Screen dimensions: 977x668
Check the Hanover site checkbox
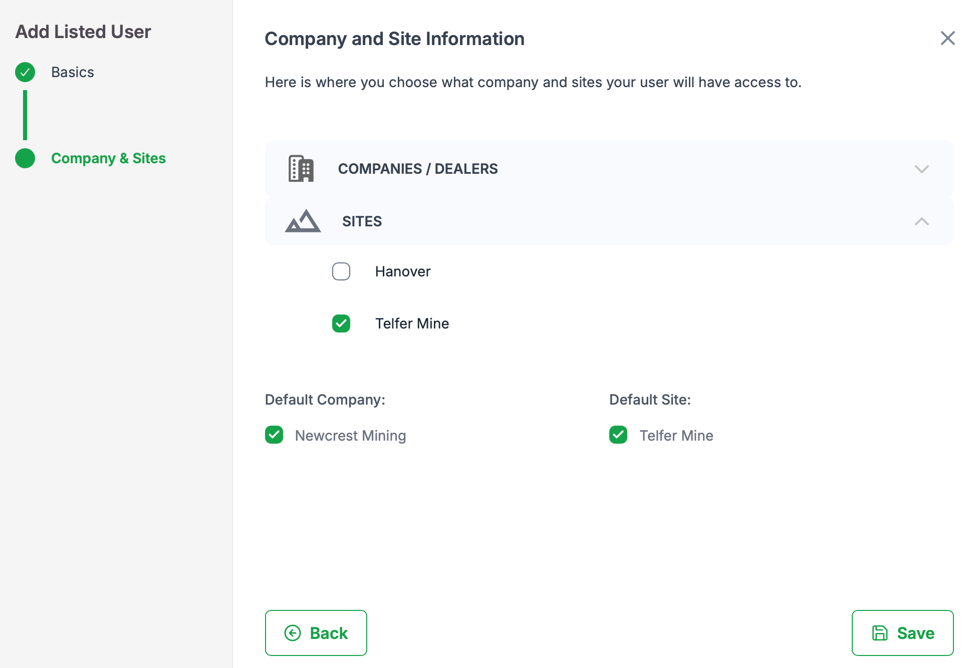pyautogui.click(x=341, y=271)
